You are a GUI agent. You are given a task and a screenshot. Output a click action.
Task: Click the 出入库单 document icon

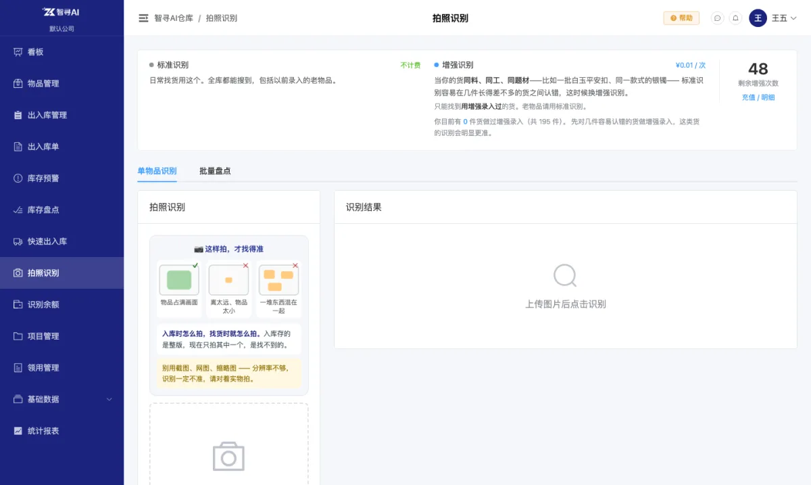(18, 147)
